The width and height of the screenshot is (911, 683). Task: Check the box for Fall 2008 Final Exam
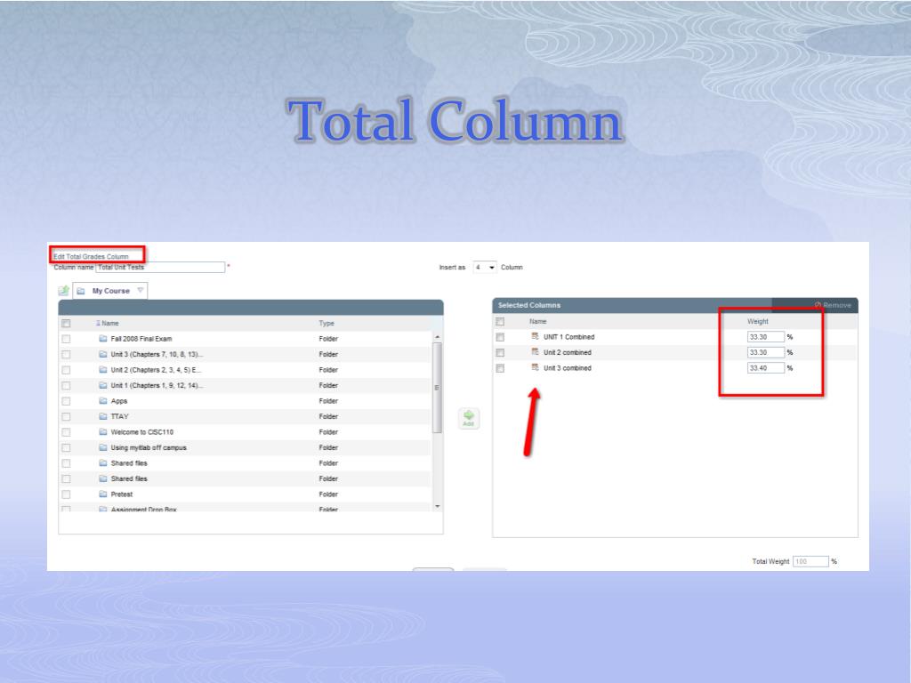66,339
